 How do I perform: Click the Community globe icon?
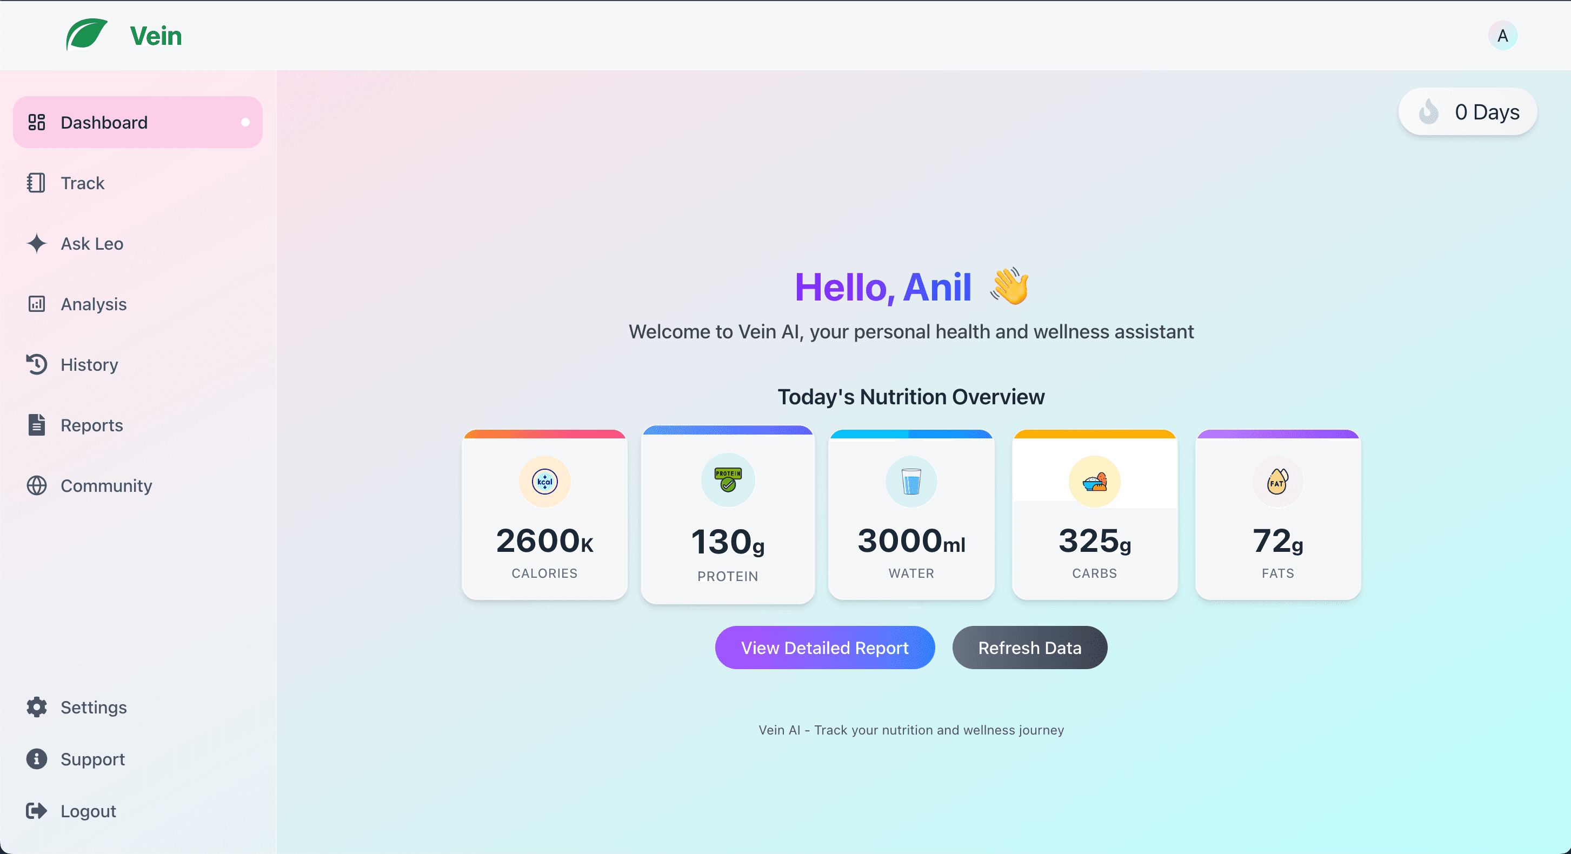(x=37, y=485)
